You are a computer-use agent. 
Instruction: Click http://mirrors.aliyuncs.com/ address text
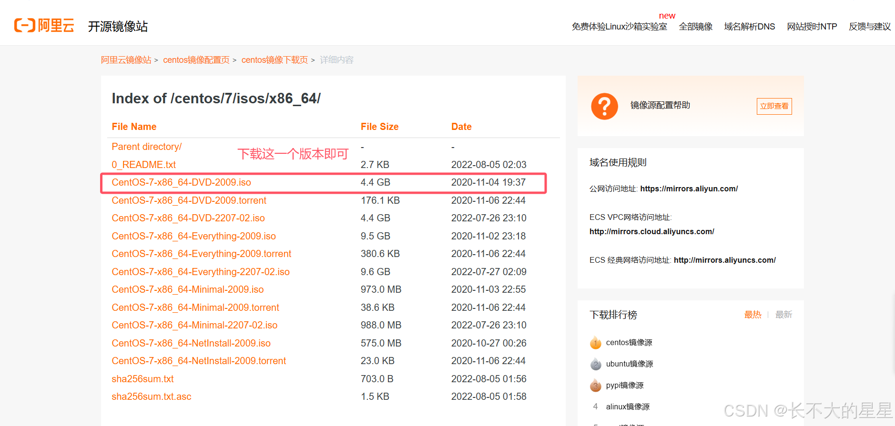point(724,260)
